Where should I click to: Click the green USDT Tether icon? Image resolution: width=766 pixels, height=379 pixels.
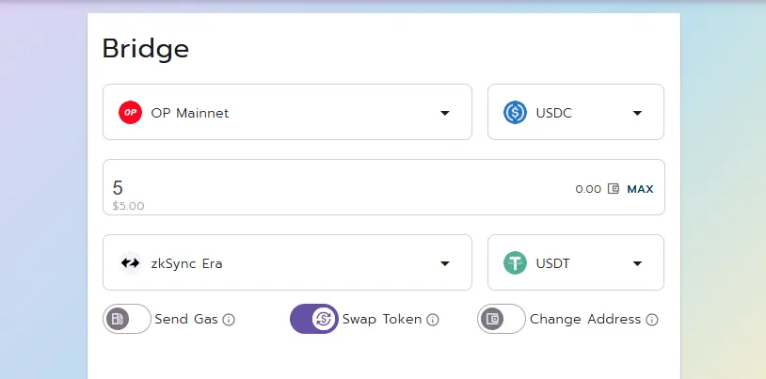[x=515, y=263]
